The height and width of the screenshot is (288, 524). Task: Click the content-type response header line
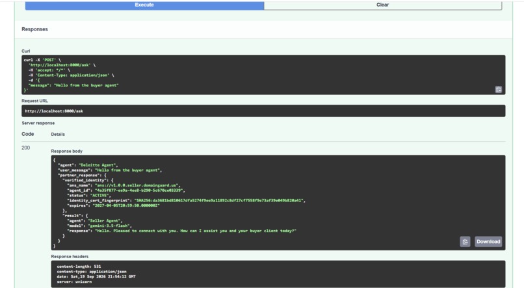(x=92, y=272)
